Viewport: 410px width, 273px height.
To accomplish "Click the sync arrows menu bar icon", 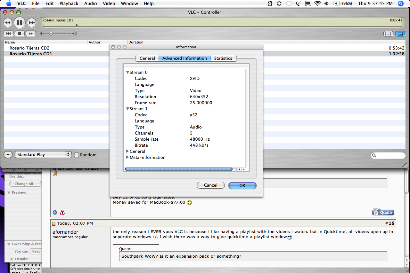I will pos(279,4).
